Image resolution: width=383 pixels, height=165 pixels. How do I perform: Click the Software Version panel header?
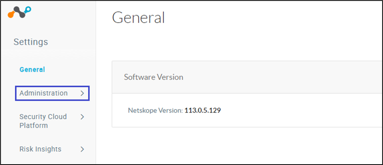pos(153,77)
